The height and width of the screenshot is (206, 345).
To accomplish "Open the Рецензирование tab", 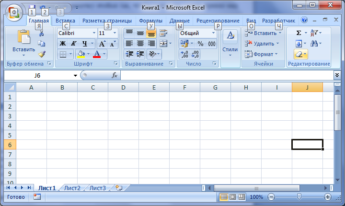I will 218,21.
